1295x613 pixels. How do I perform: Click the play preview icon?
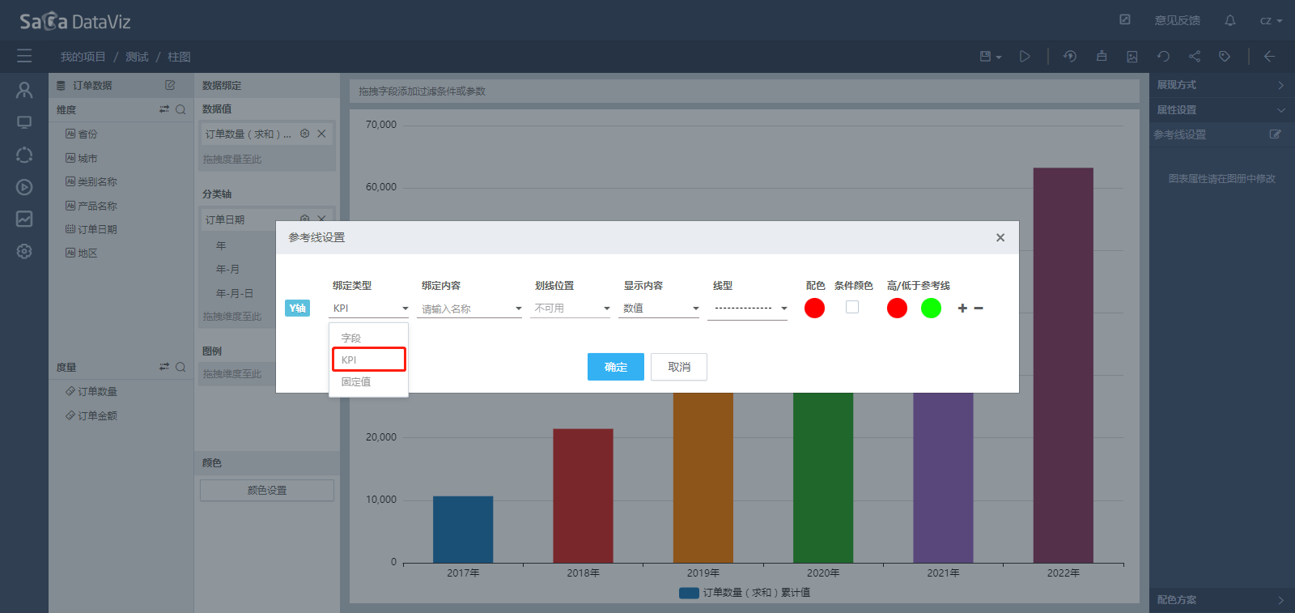click(1025, 57)
